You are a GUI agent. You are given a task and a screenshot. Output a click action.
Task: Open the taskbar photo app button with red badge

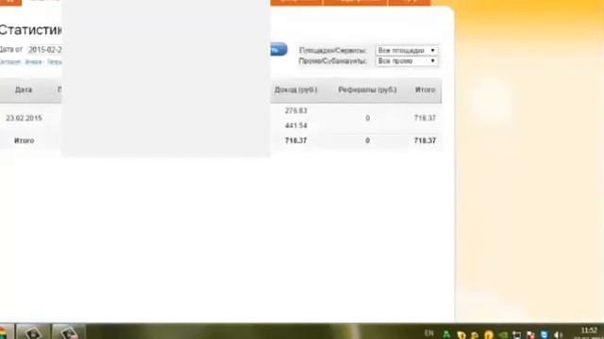tap(69, 332)
